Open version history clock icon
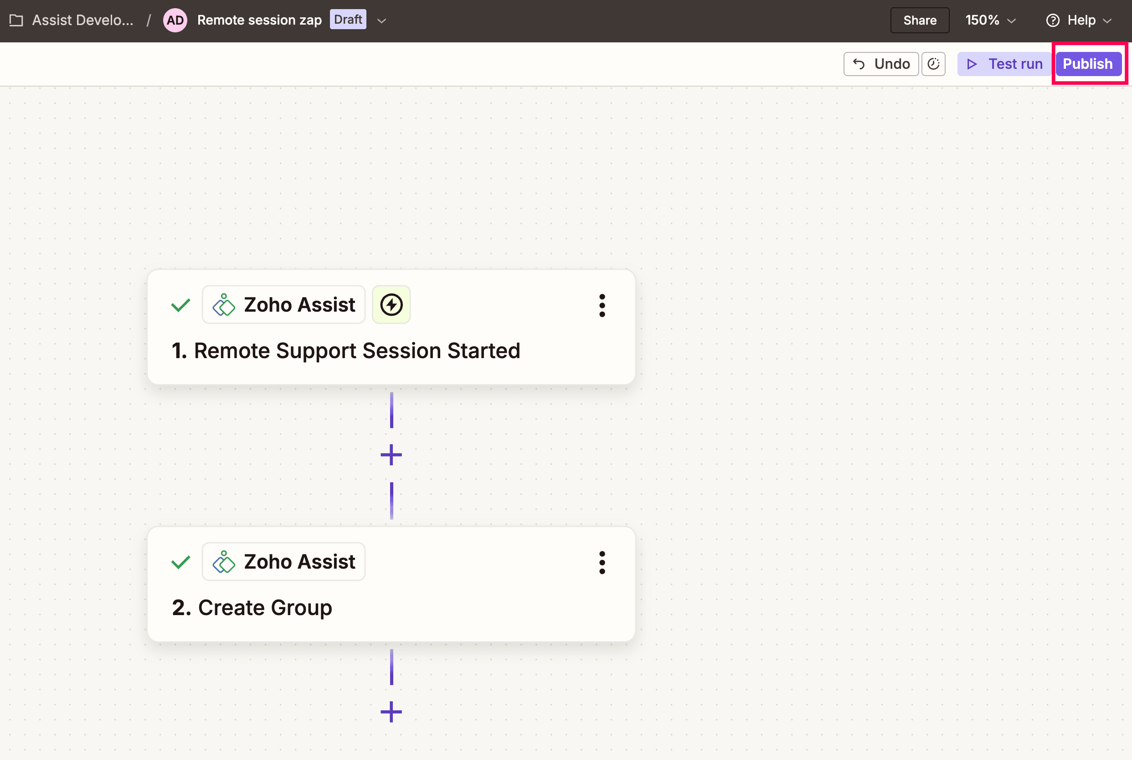 click(x=933, y=64)
